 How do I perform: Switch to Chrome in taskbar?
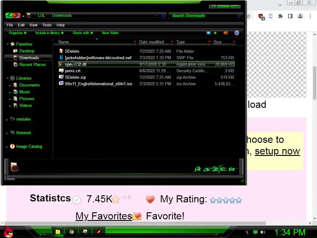tap(72, 232)
